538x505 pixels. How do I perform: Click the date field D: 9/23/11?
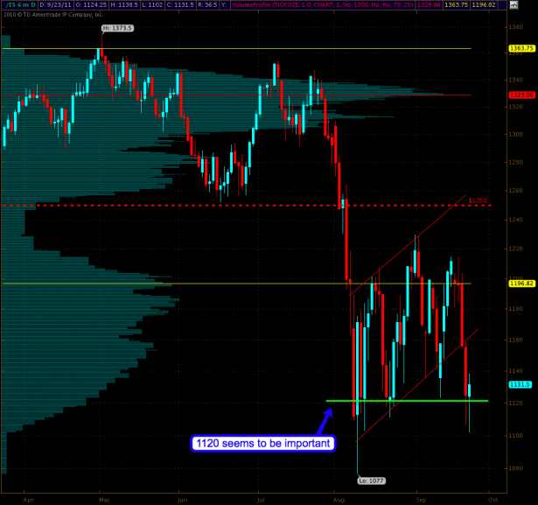click(x=55, y=4)
